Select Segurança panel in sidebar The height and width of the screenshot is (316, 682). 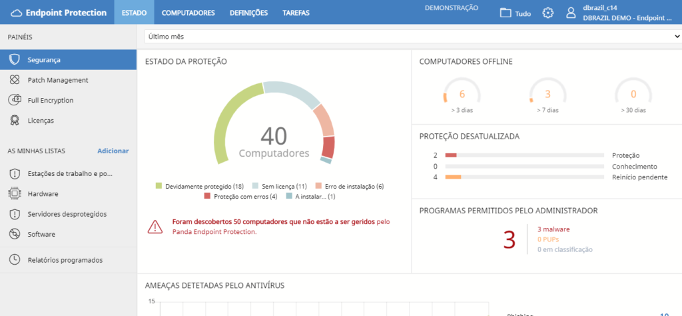pos(69,59)
